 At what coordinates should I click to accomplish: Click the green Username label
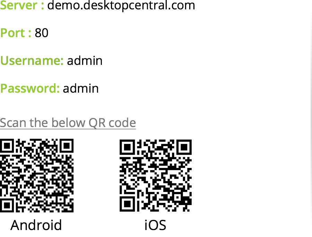[32, 60]
